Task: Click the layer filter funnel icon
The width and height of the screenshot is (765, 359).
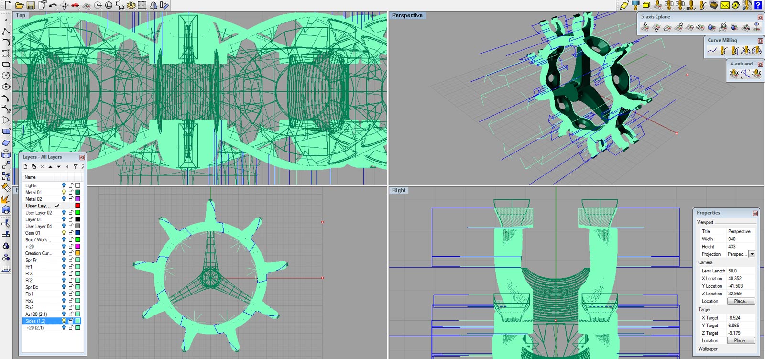Action: click(76, 167)
